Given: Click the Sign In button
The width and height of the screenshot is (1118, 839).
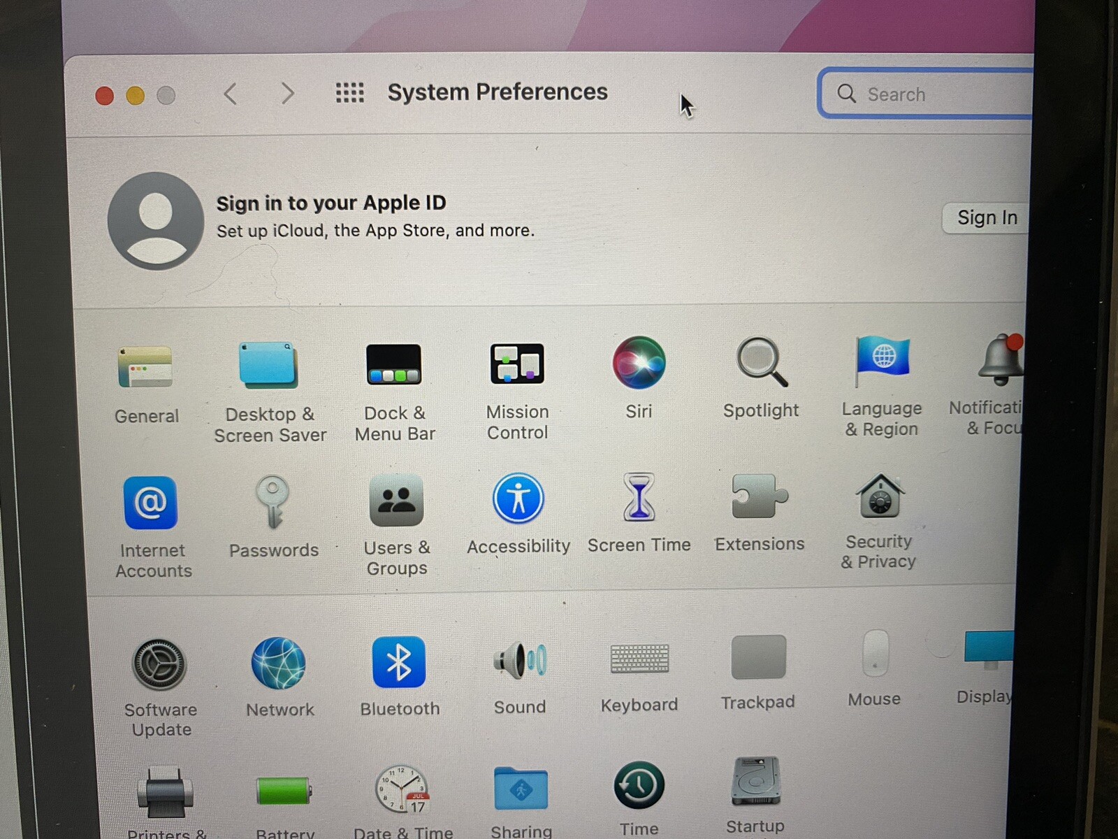Looking at the screenshot, I should 986,218.
